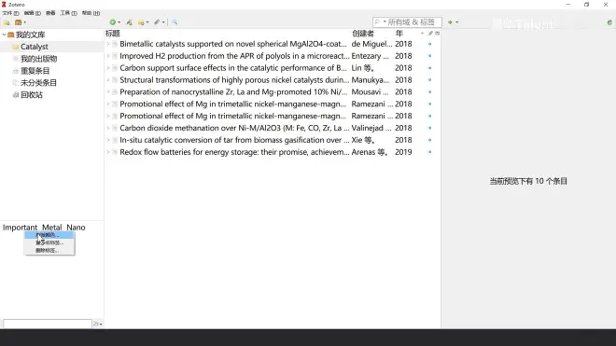616x346 pixels.
Task: Open the column picker icon in the header
Action: click(x=437, y=34)
